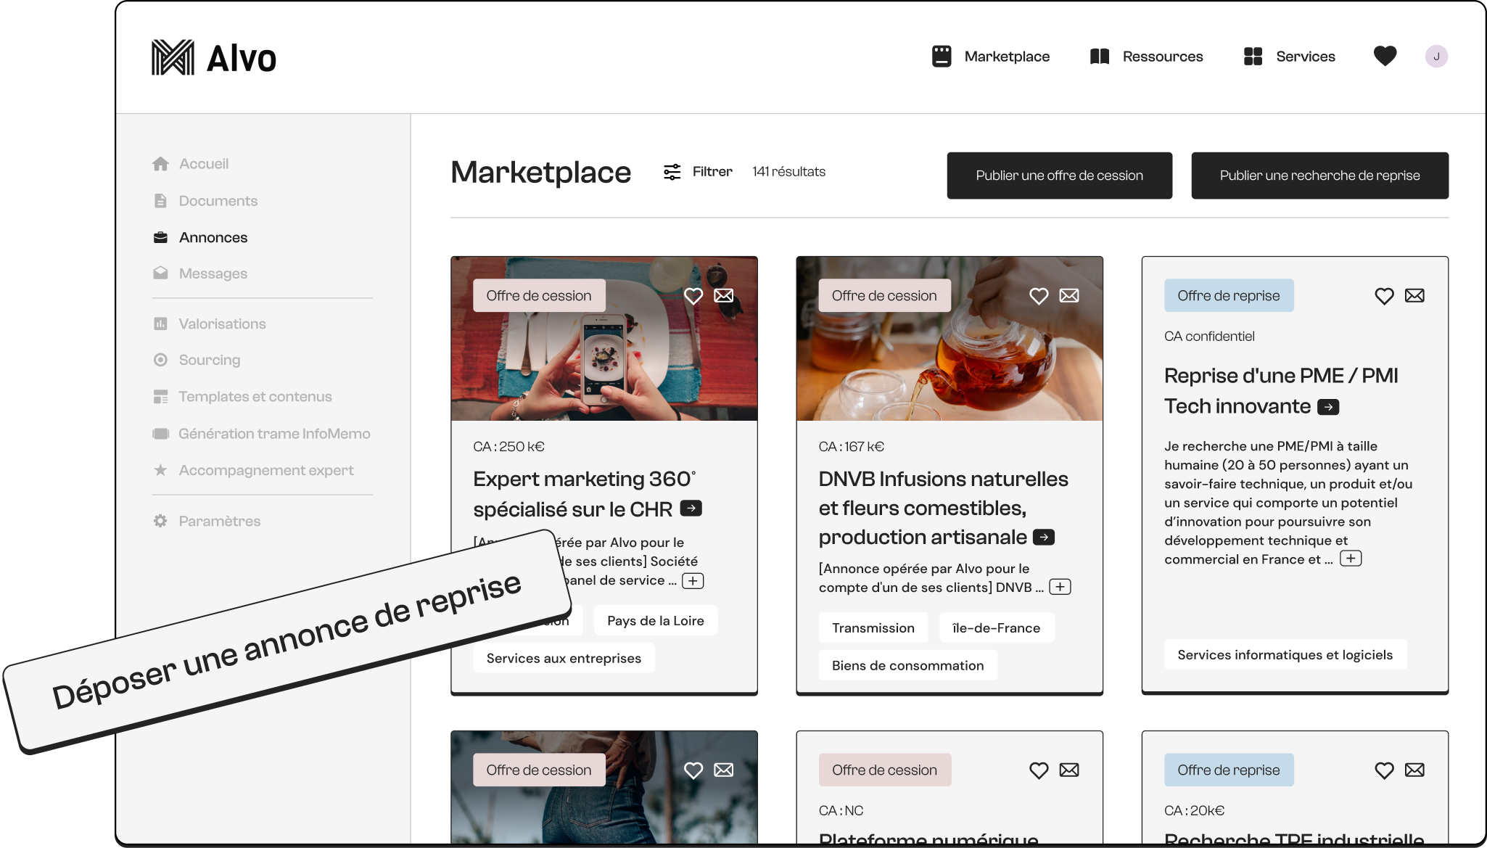Click the user avatar J icon
Screen dimensions: 1487x848
tap(1436, 57)
